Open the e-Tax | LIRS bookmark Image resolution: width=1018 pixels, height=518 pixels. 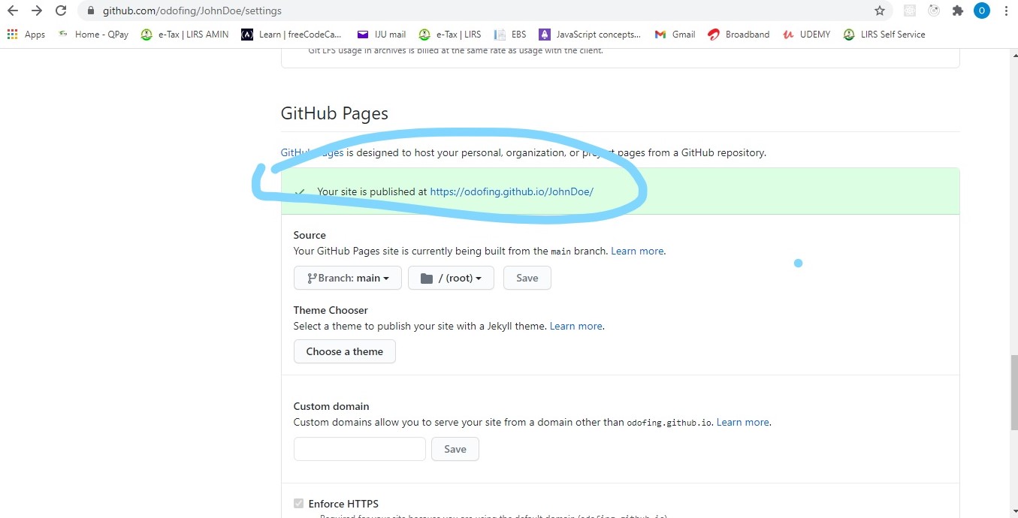(450, 35)
